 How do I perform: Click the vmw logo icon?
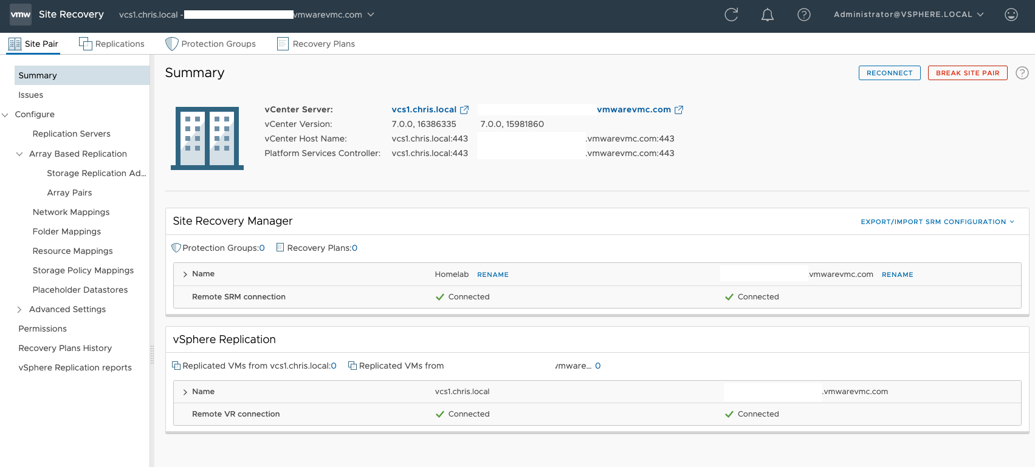(21, 15)
